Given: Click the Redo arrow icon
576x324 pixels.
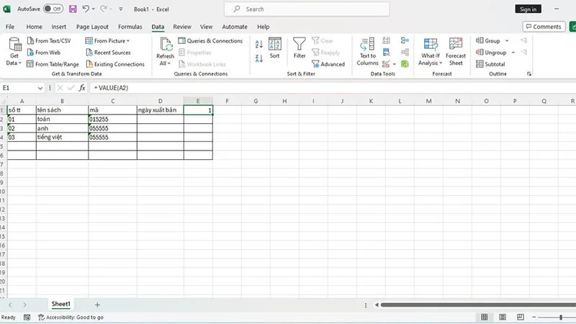Looking at the screenshot, I should [x=104, y=9].
